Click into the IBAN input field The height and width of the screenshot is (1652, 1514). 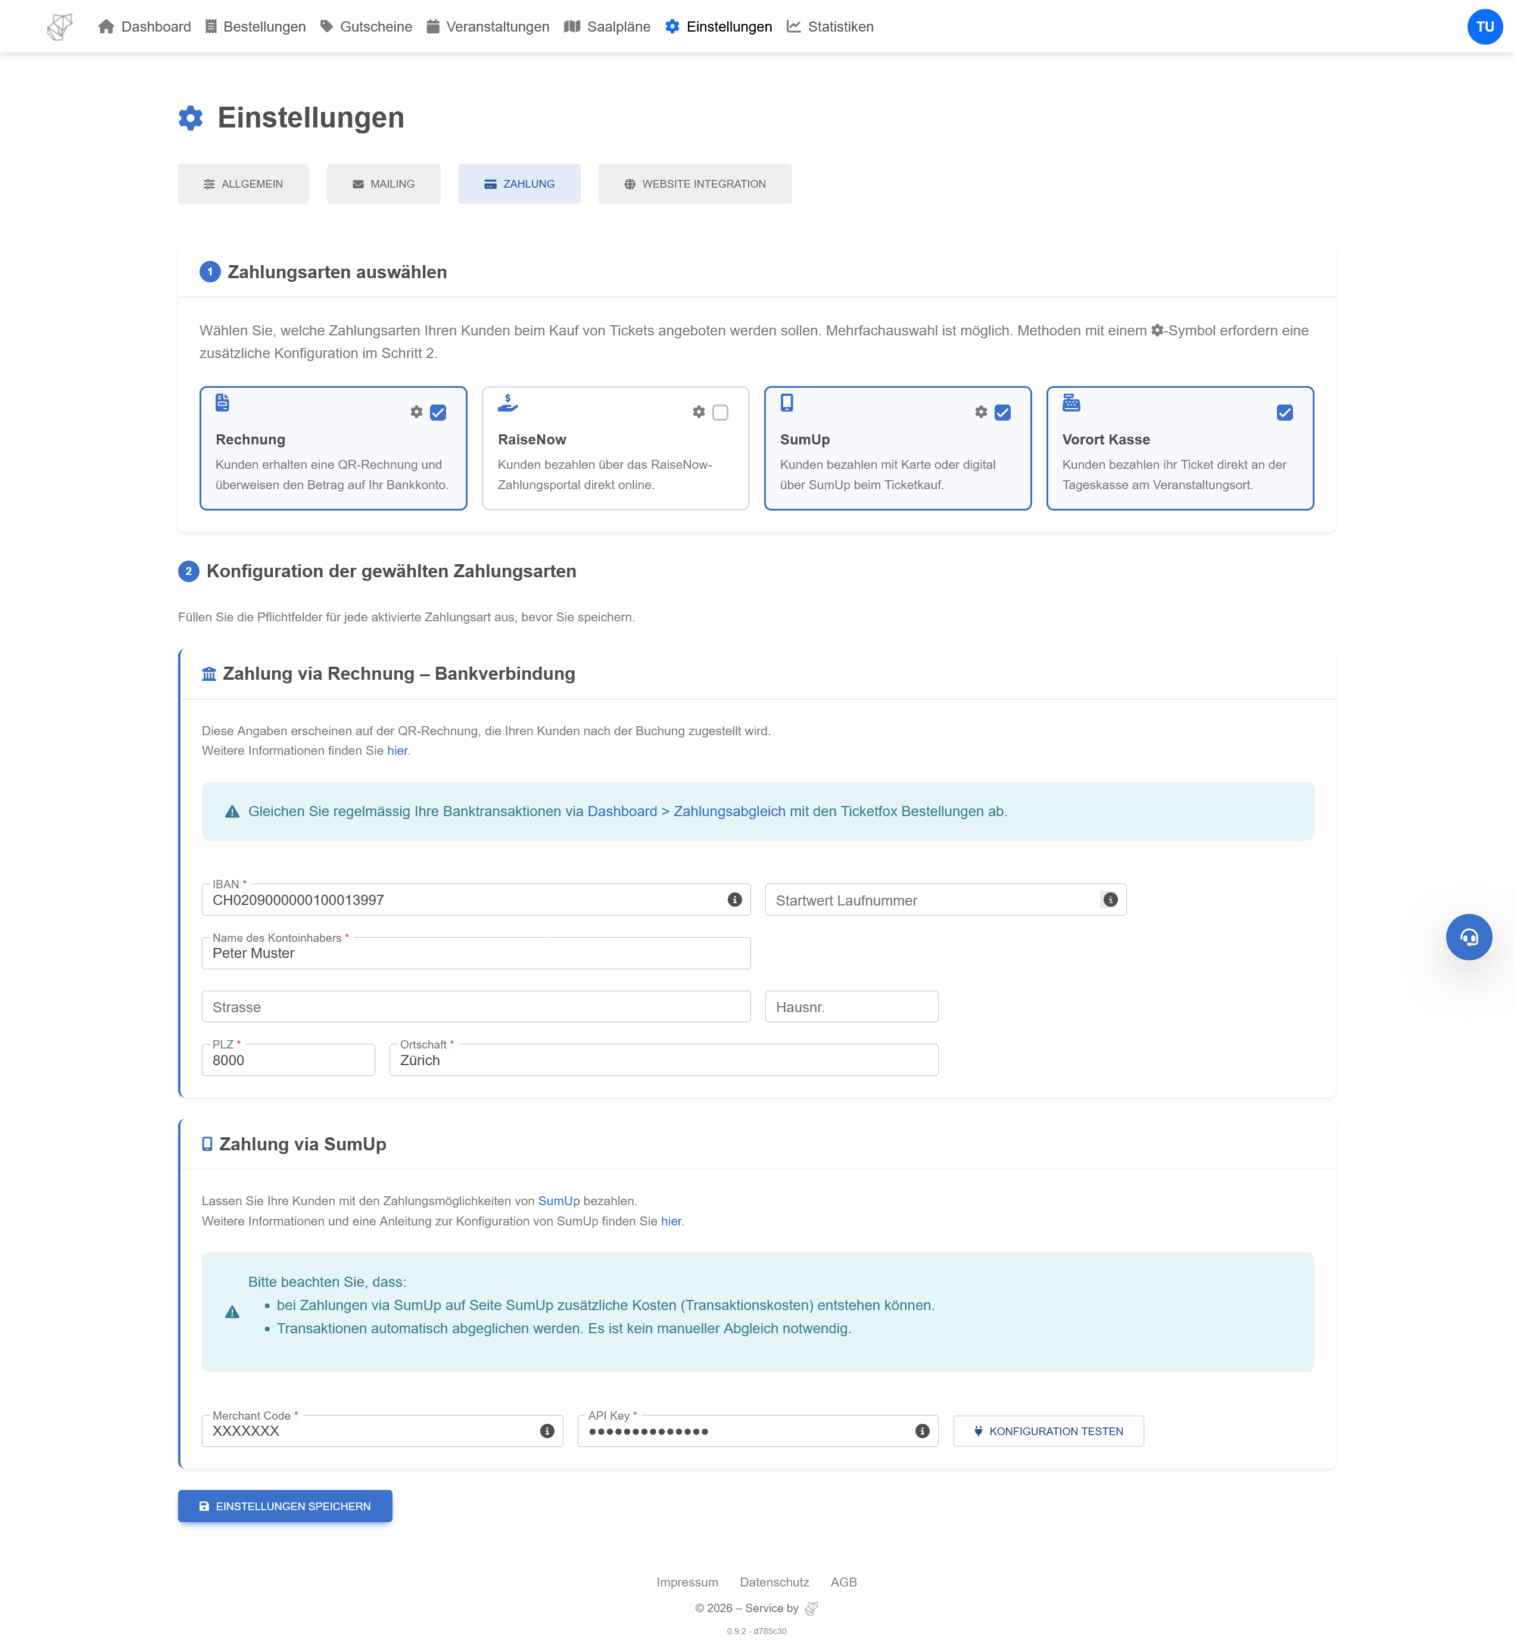[476, 900]
